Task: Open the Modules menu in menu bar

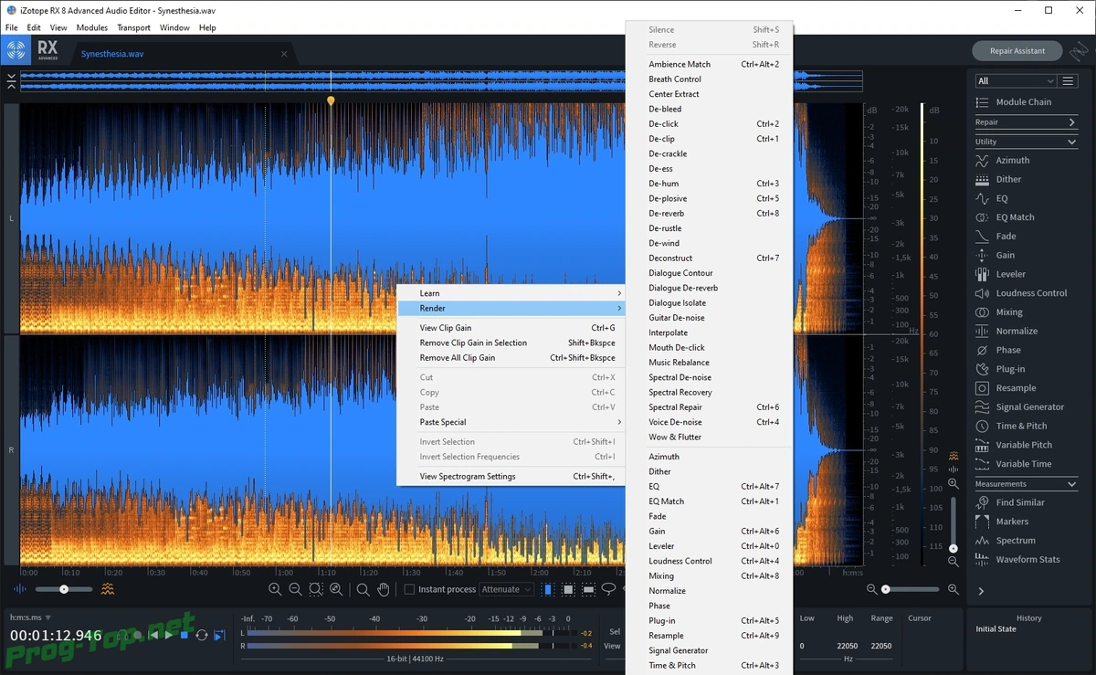Action: coord(91,27)
